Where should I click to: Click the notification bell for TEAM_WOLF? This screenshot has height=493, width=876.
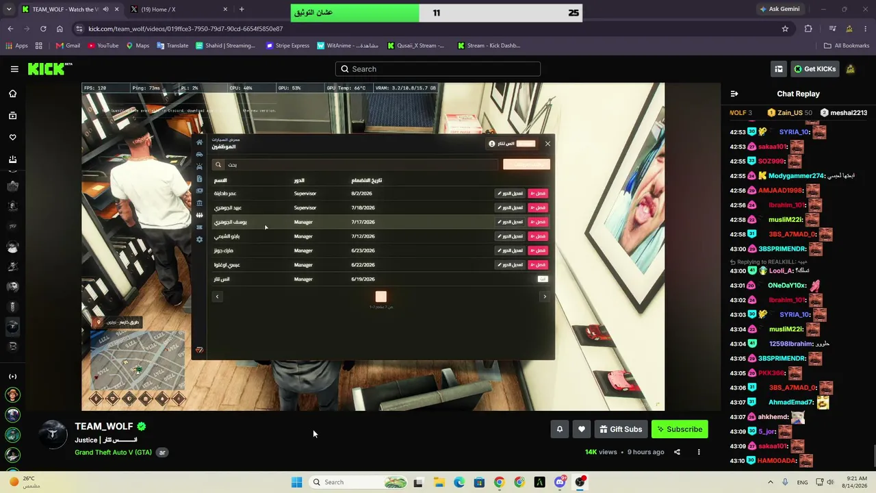pyautogui.click(x=559, y=429)
